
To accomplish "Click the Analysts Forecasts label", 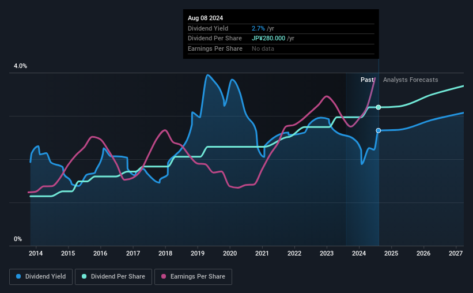I will (x=411, y=80).
